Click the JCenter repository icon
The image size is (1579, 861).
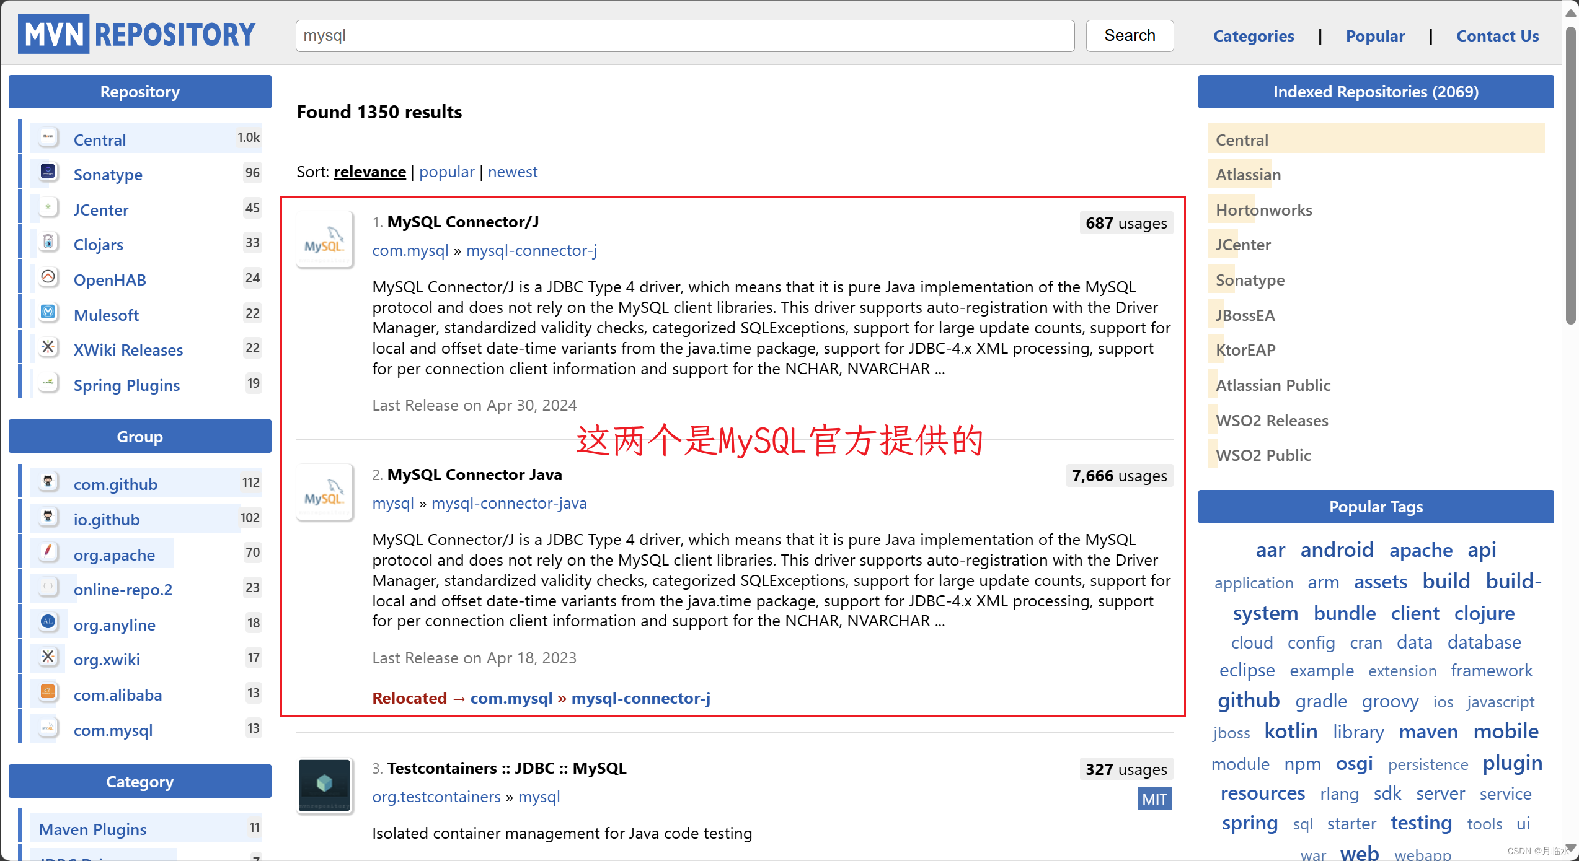click(48, 207)
